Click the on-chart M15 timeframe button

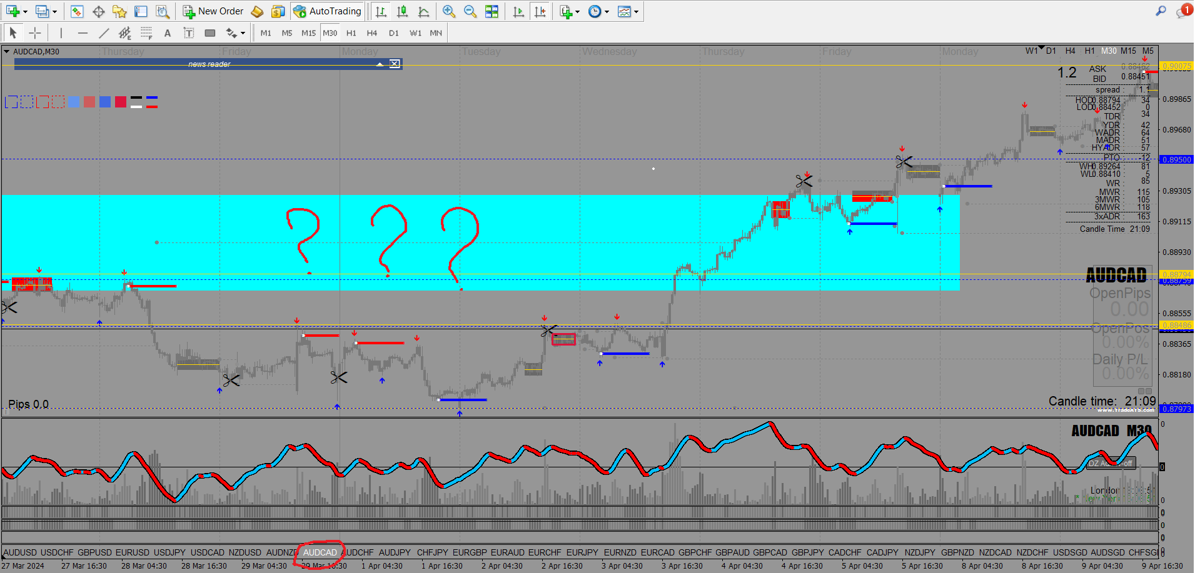click(1129, 51)
